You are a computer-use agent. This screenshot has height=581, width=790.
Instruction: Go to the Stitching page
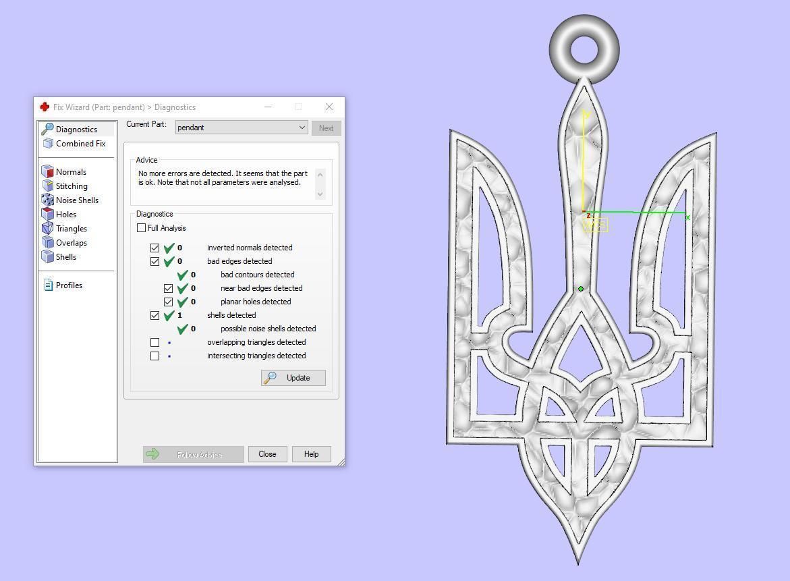click(72, 186)
